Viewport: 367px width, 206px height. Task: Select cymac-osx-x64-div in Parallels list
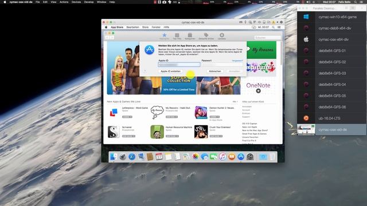[331, 39]
